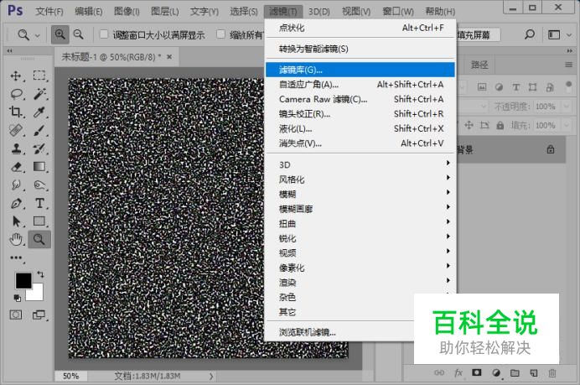
Task: Select the Pen tool
Action: point(16,203)
